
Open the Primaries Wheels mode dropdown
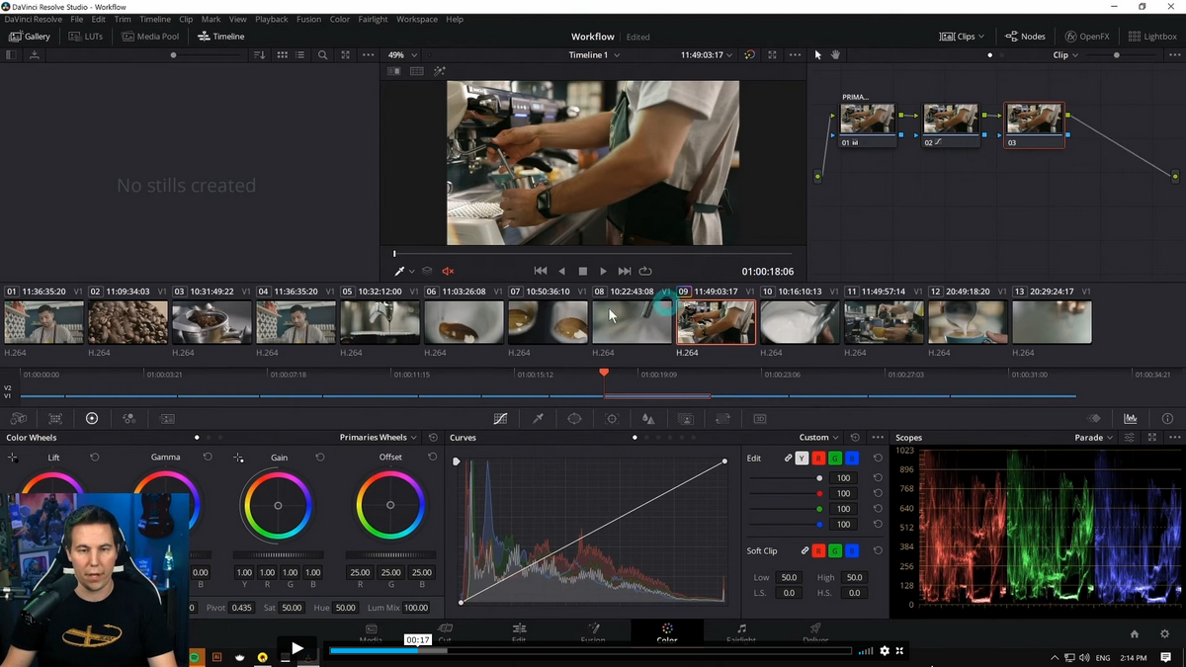pyautogui.click(x=378, y=438)
